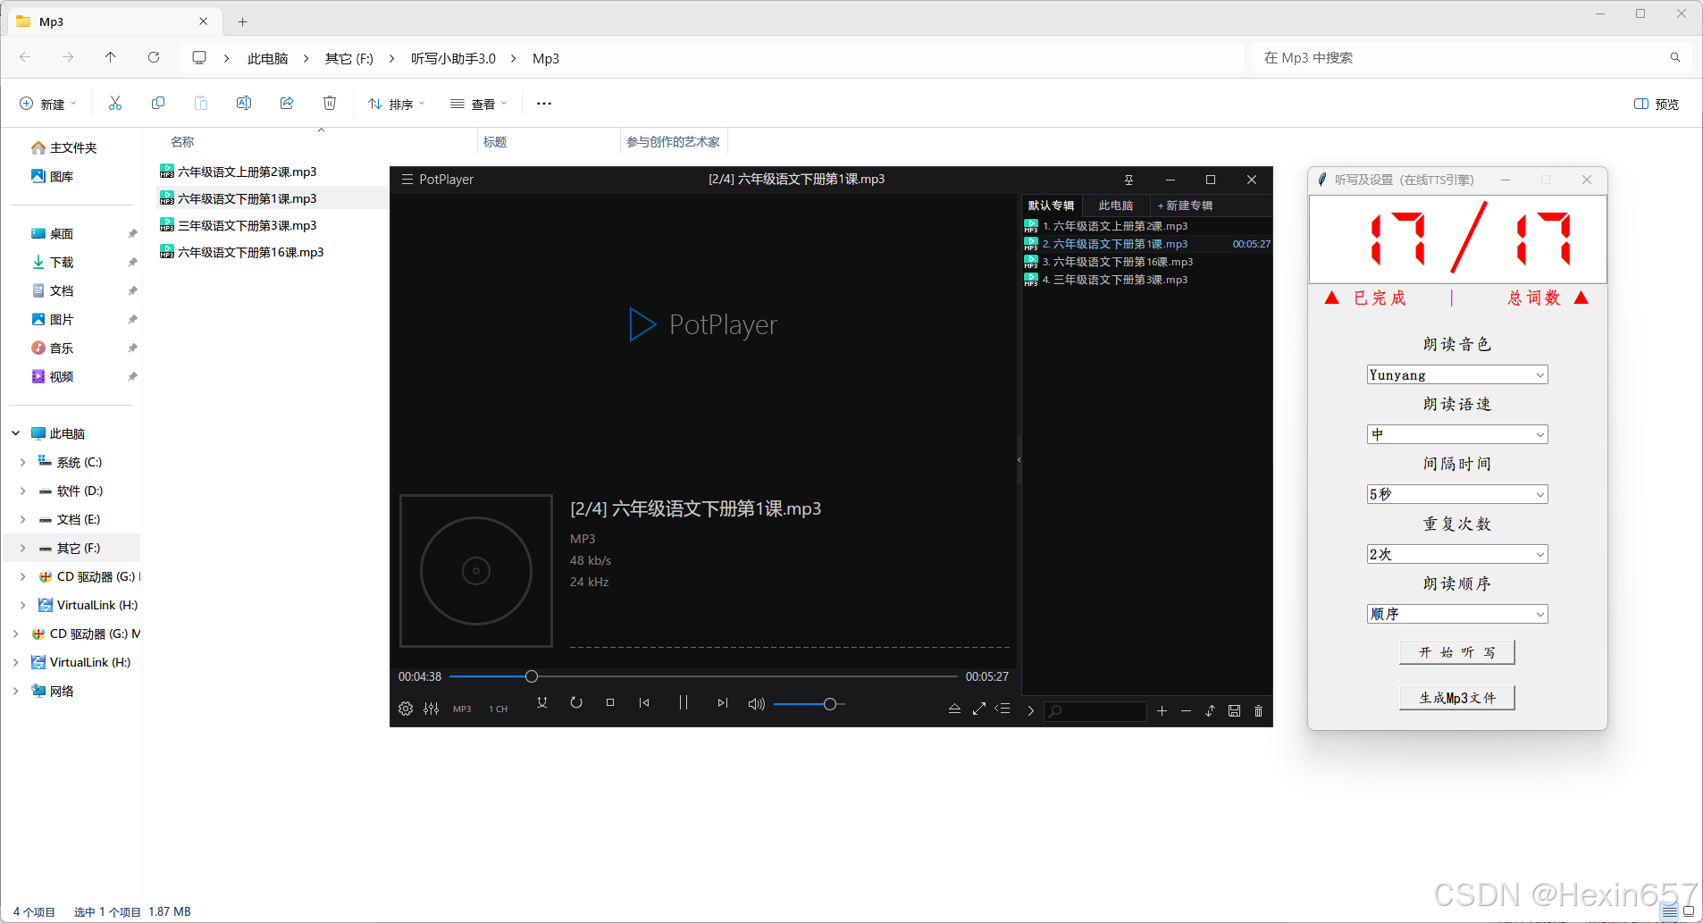Select playlist item 六年级语文上册第2课.mp3

pos(1147,226)
